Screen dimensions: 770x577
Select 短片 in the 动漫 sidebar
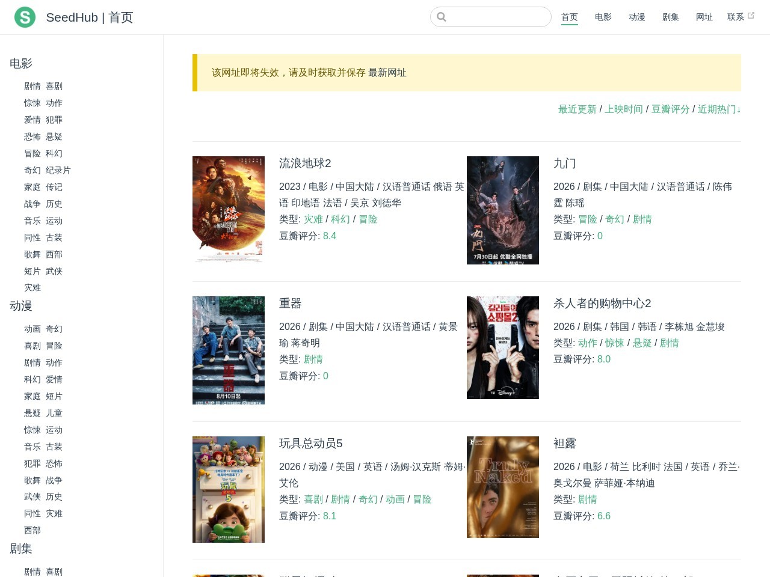click(54, 397)
